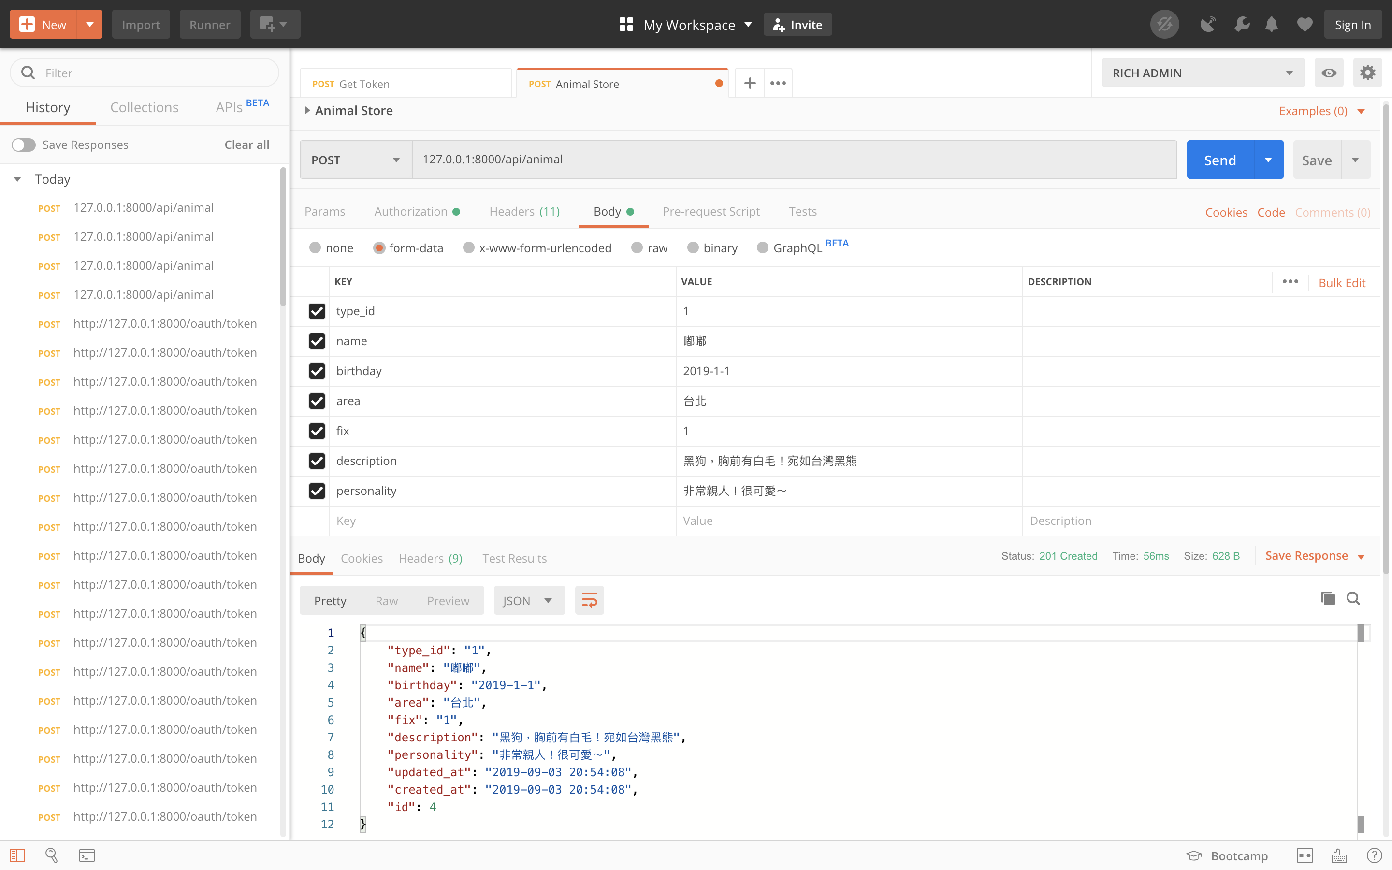Open Save button dropdown arrow
This screenshot has height=870, width=1392.
click(1355, 159)
